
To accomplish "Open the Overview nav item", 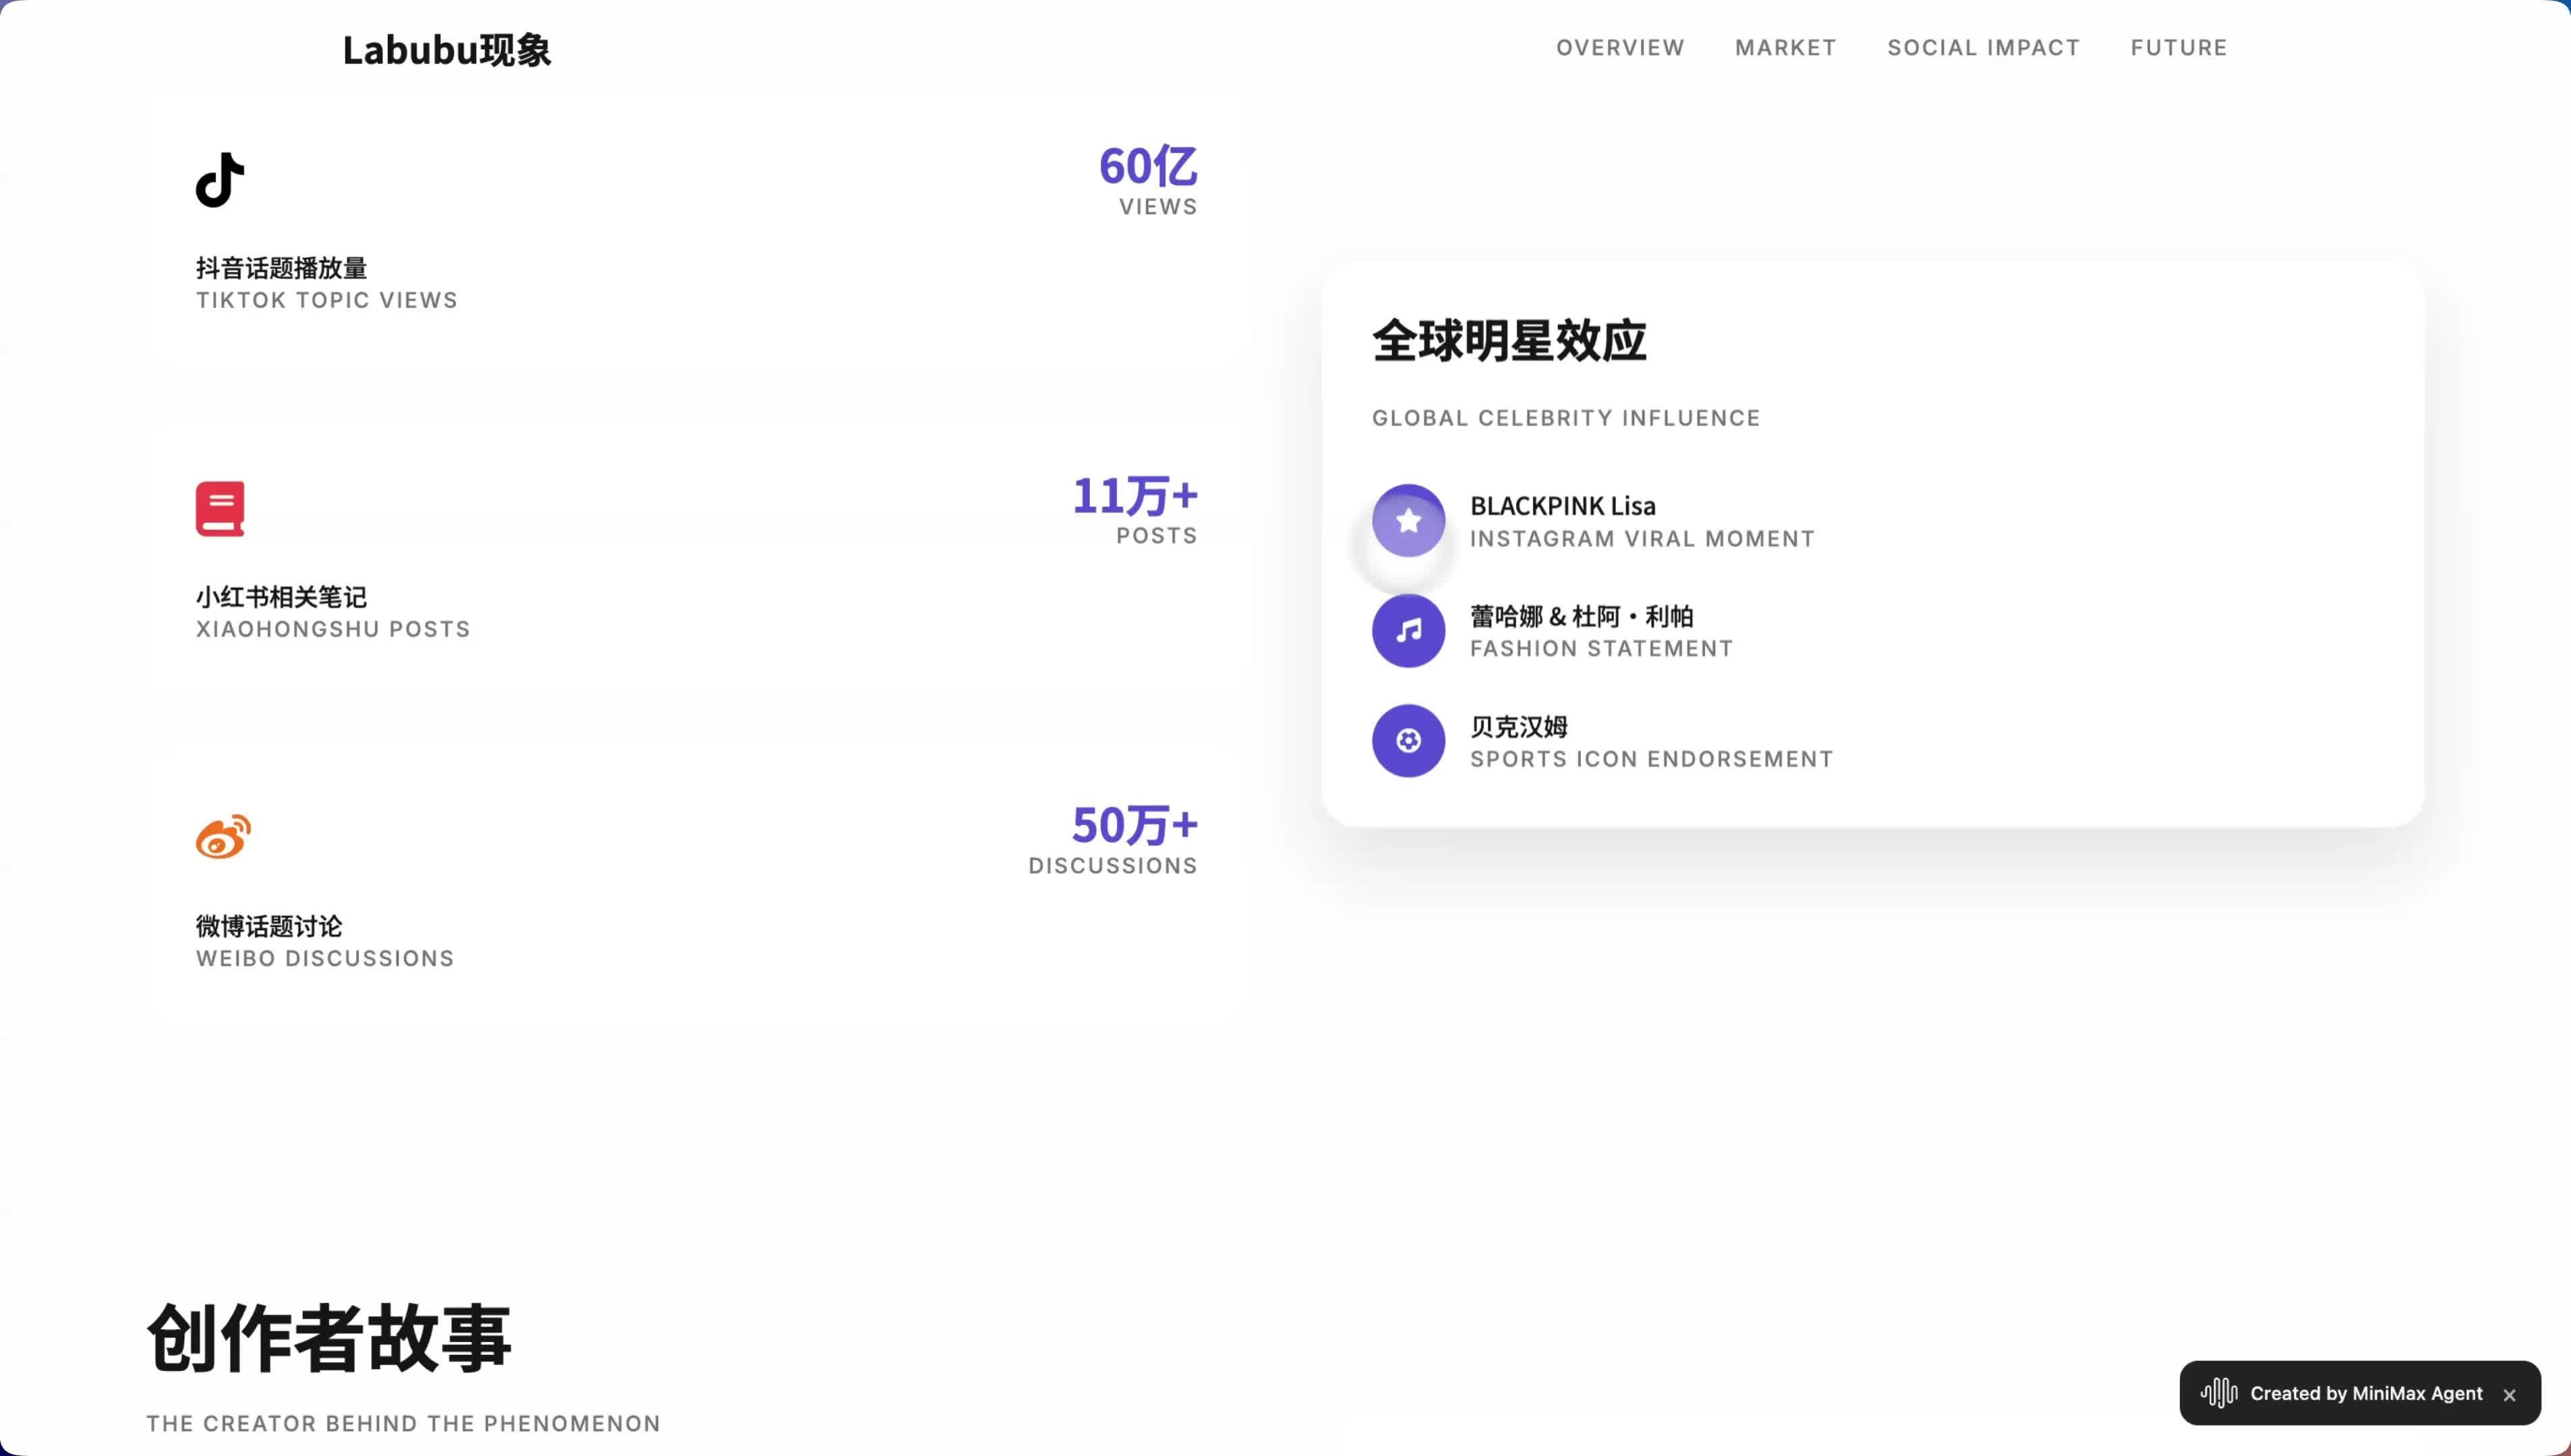I will point(1619,48).
